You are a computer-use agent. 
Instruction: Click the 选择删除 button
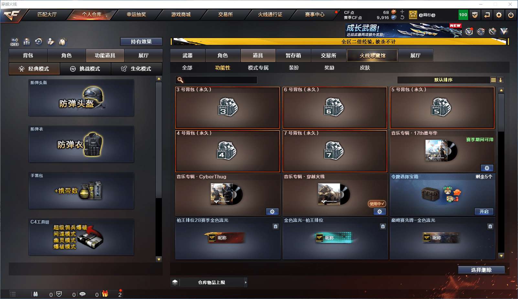point(481,270)
